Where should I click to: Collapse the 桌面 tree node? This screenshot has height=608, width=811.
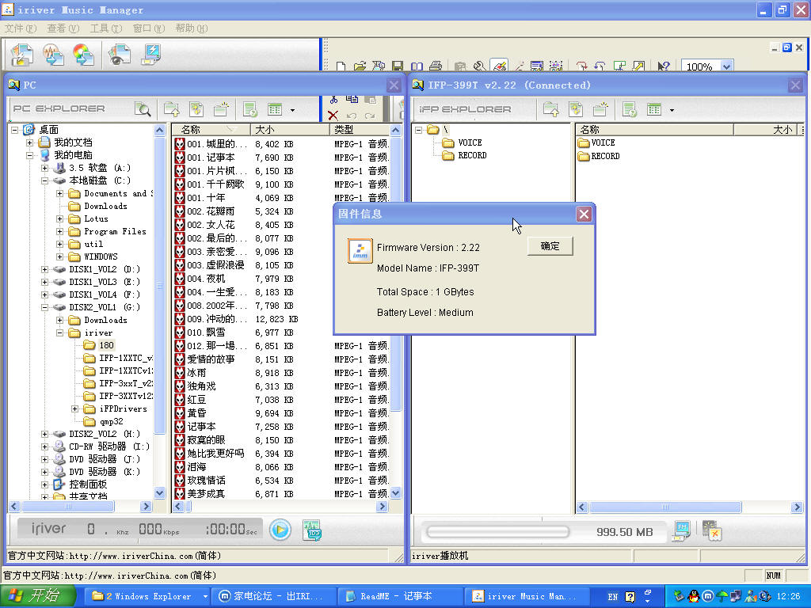tap(14, 130)
